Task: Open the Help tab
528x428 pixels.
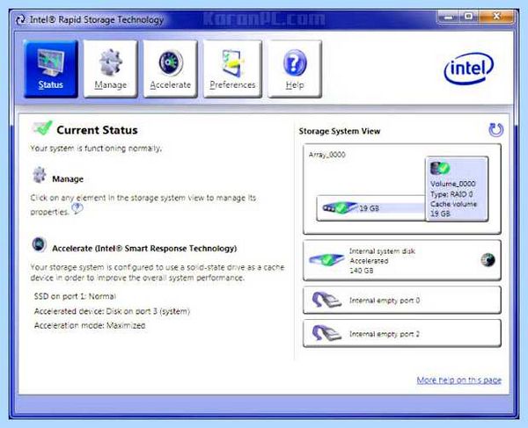Action: (295, 69)
